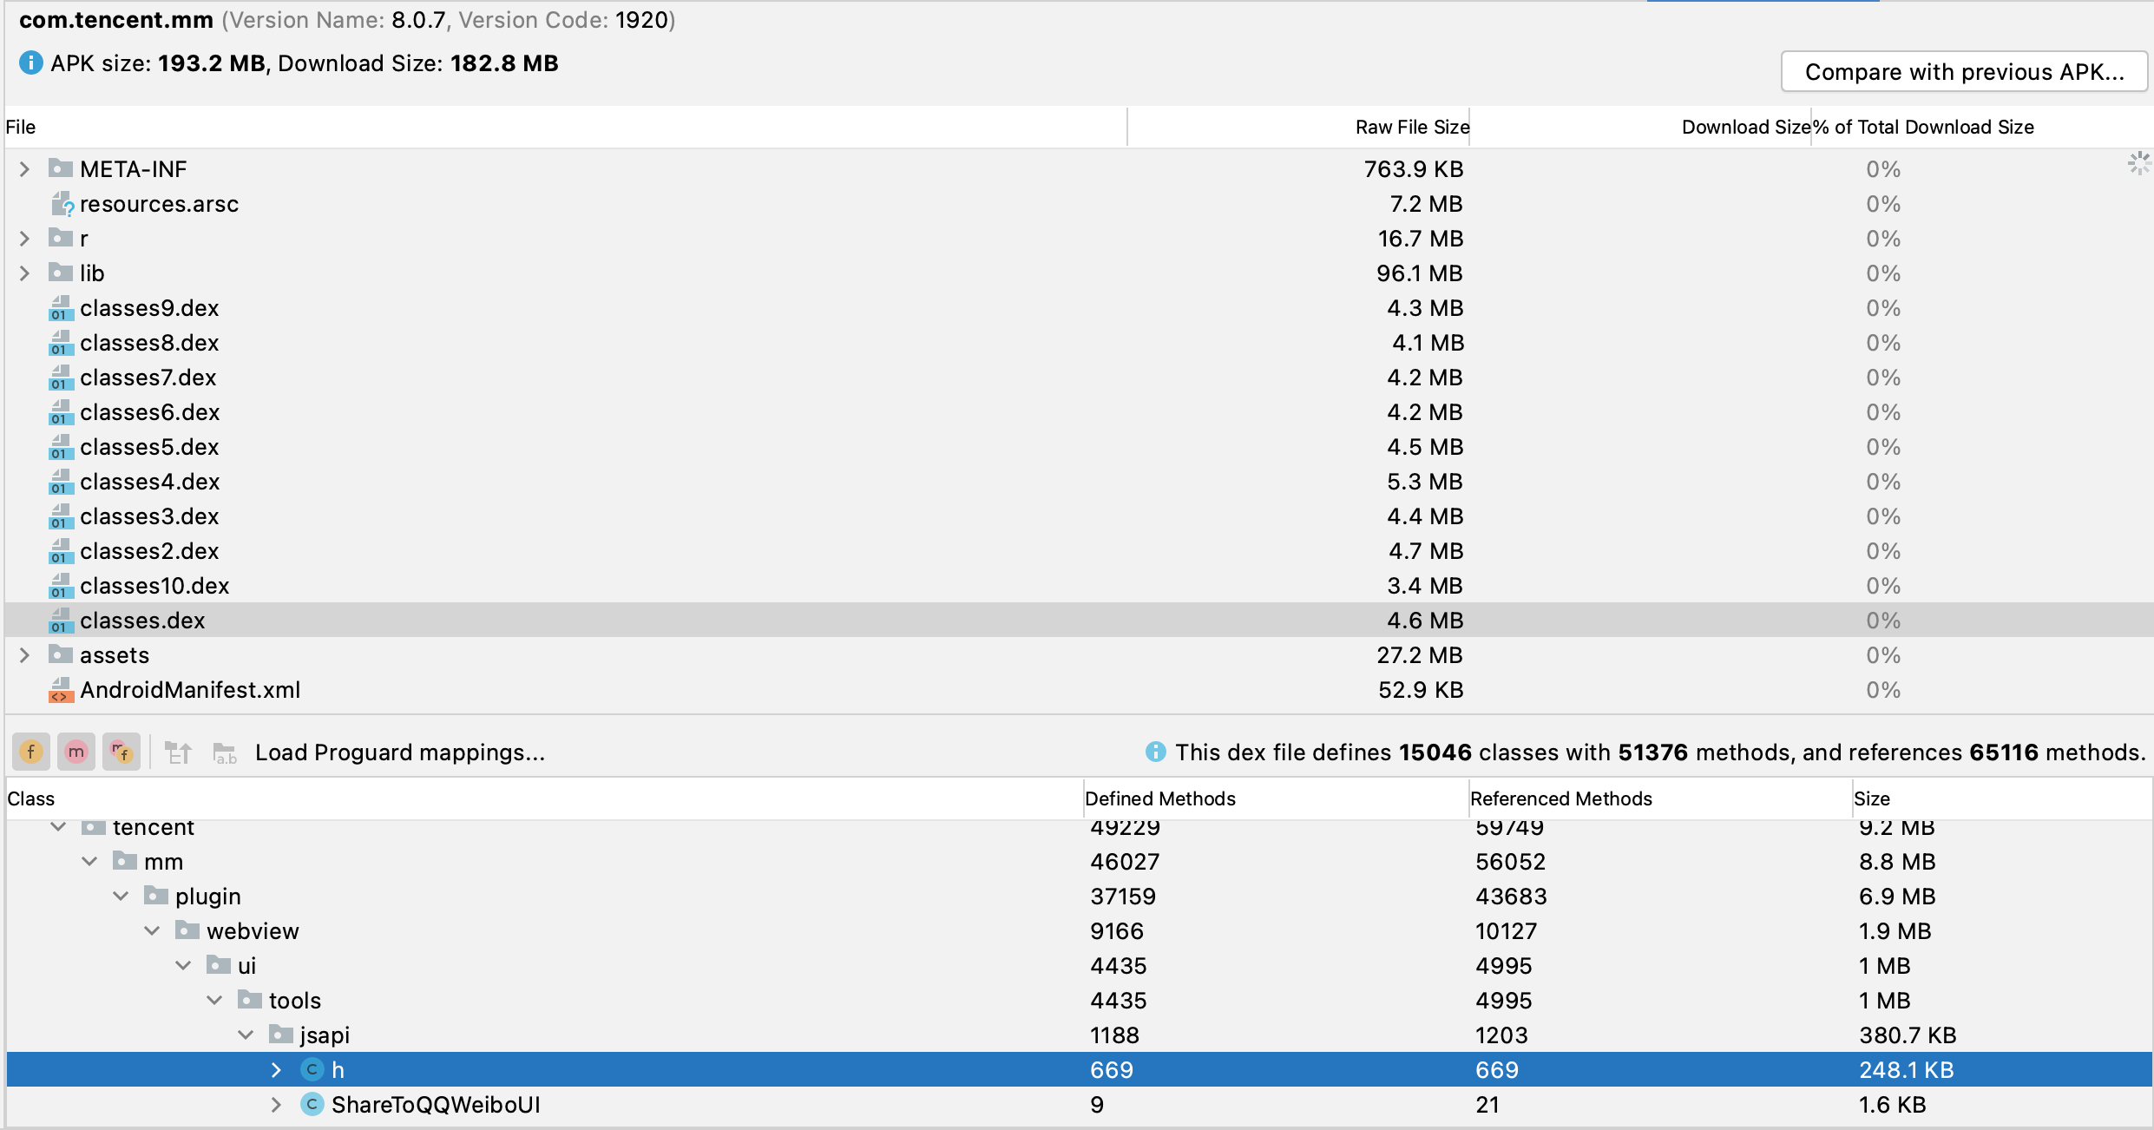Expand the META-INF folder

pos(25,169)
